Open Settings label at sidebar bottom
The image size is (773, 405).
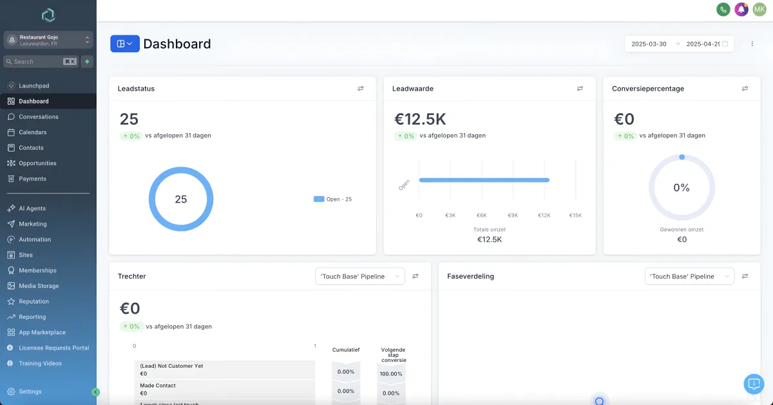click(x=30, y=392)
